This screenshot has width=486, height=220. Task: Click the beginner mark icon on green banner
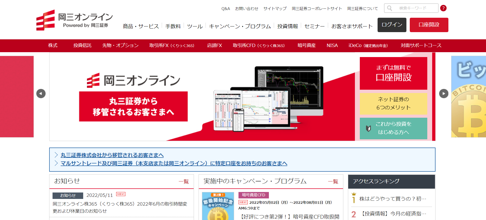coord(369,128)
